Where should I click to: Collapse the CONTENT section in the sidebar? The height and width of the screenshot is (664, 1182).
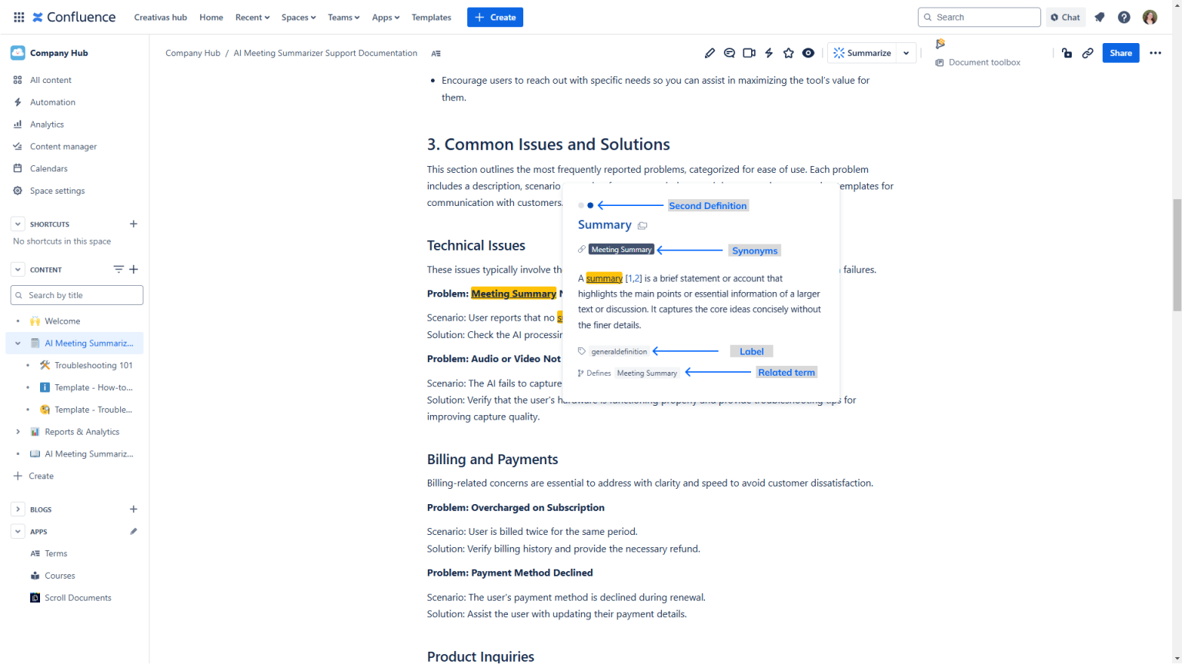pyautogui.click(x=17, y=269)
